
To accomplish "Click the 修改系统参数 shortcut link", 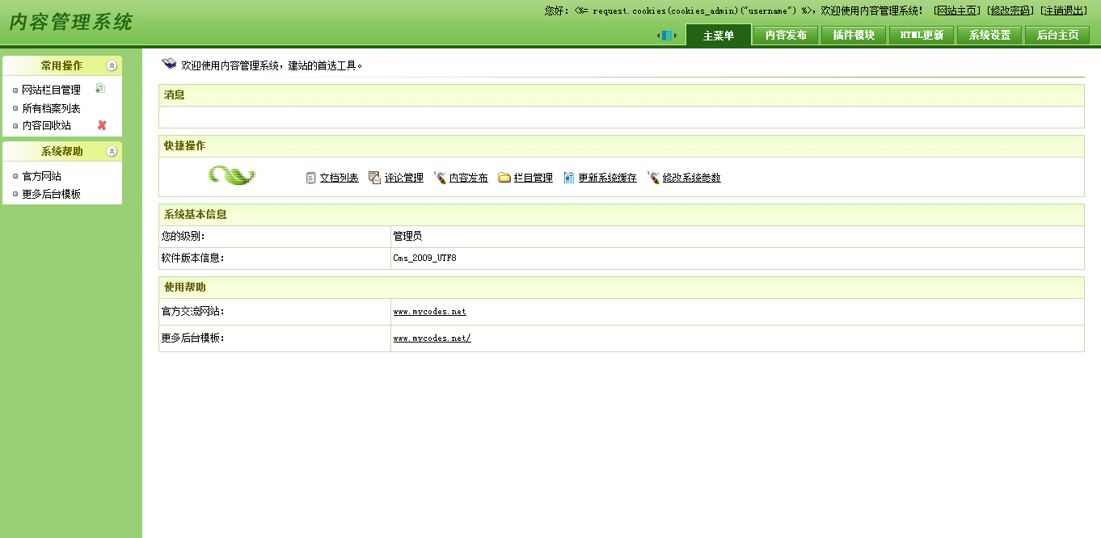I will pyautogui.click(x=692, y=178).
